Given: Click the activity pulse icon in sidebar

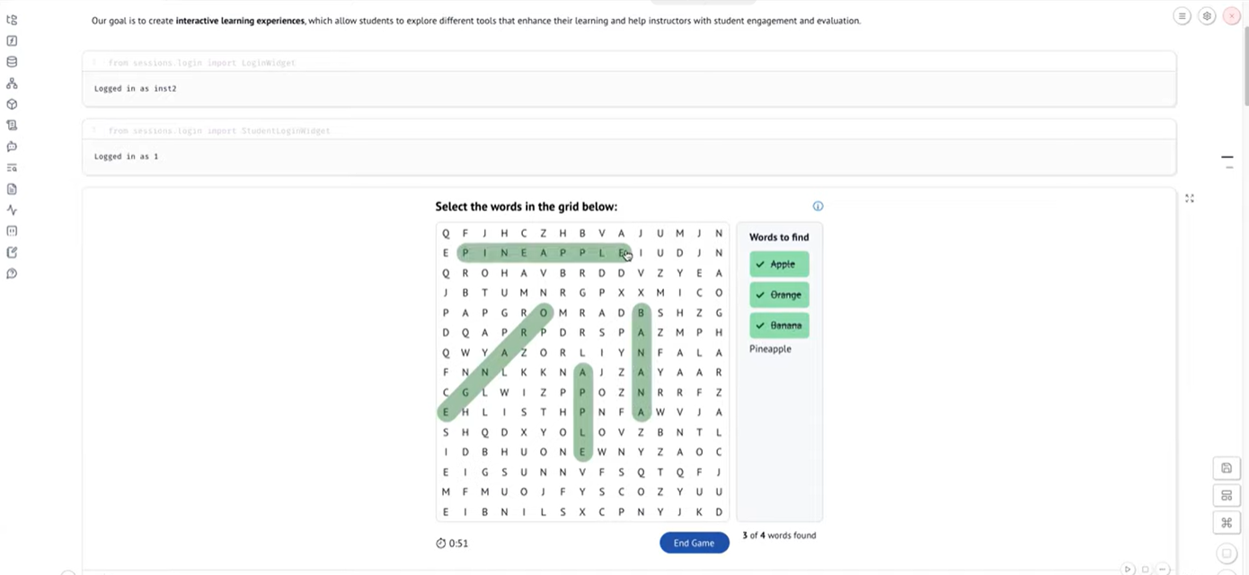Looking at the screenshot, I should [12, 210].
